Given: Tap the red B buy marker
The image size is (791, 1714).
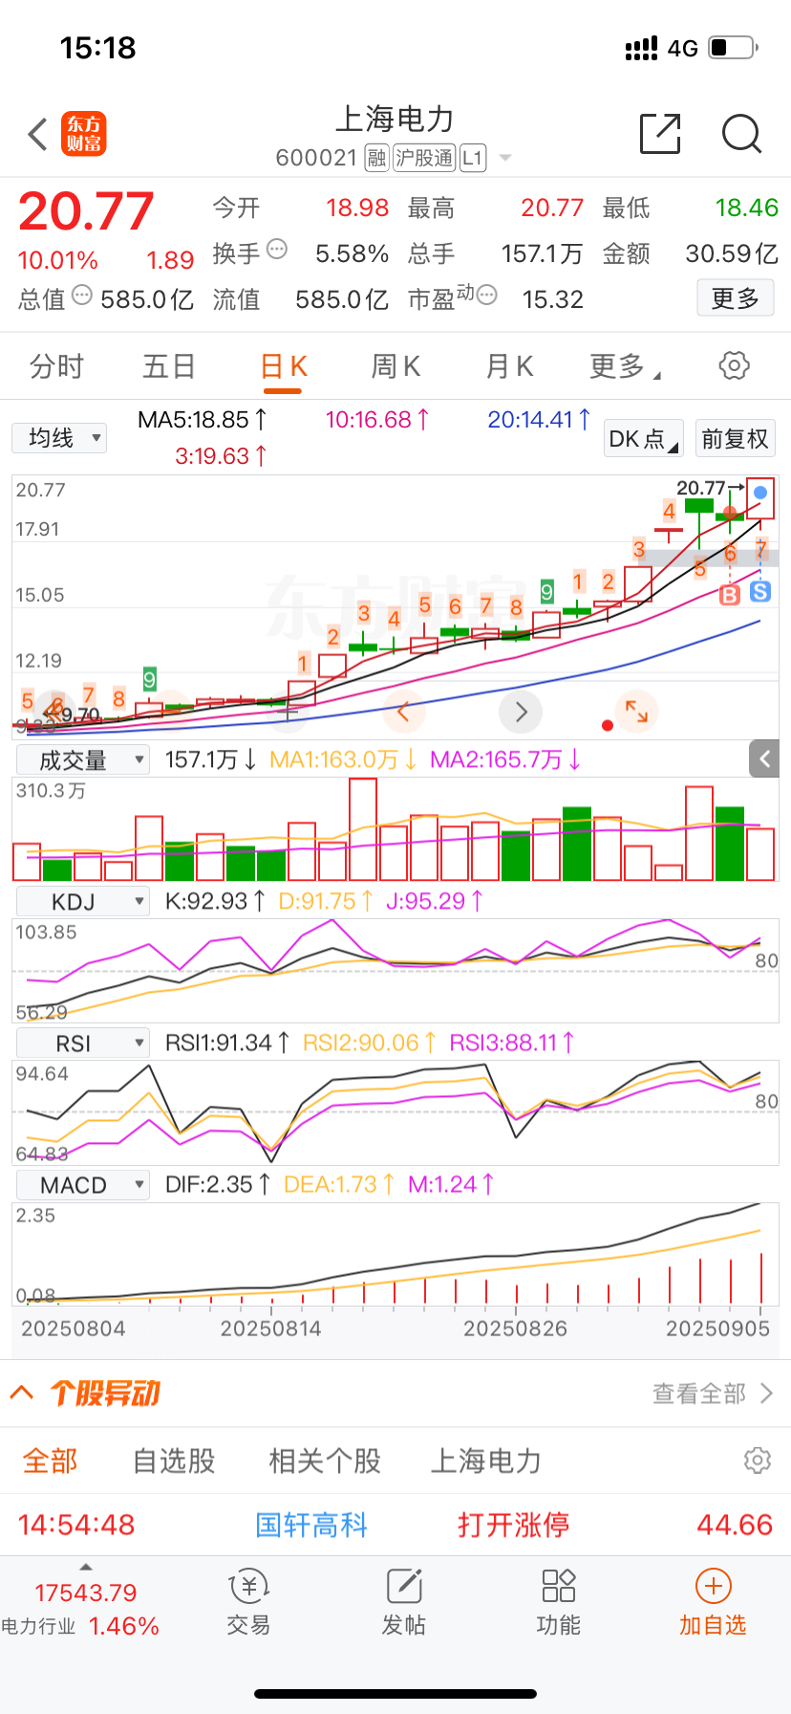Looking at the screenshot, I should coord(730,595).
